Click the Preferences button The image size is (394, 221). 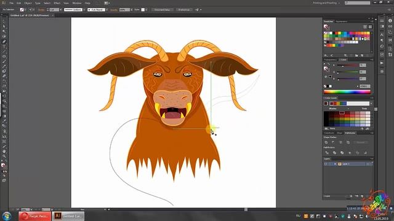tap(184, 10)
